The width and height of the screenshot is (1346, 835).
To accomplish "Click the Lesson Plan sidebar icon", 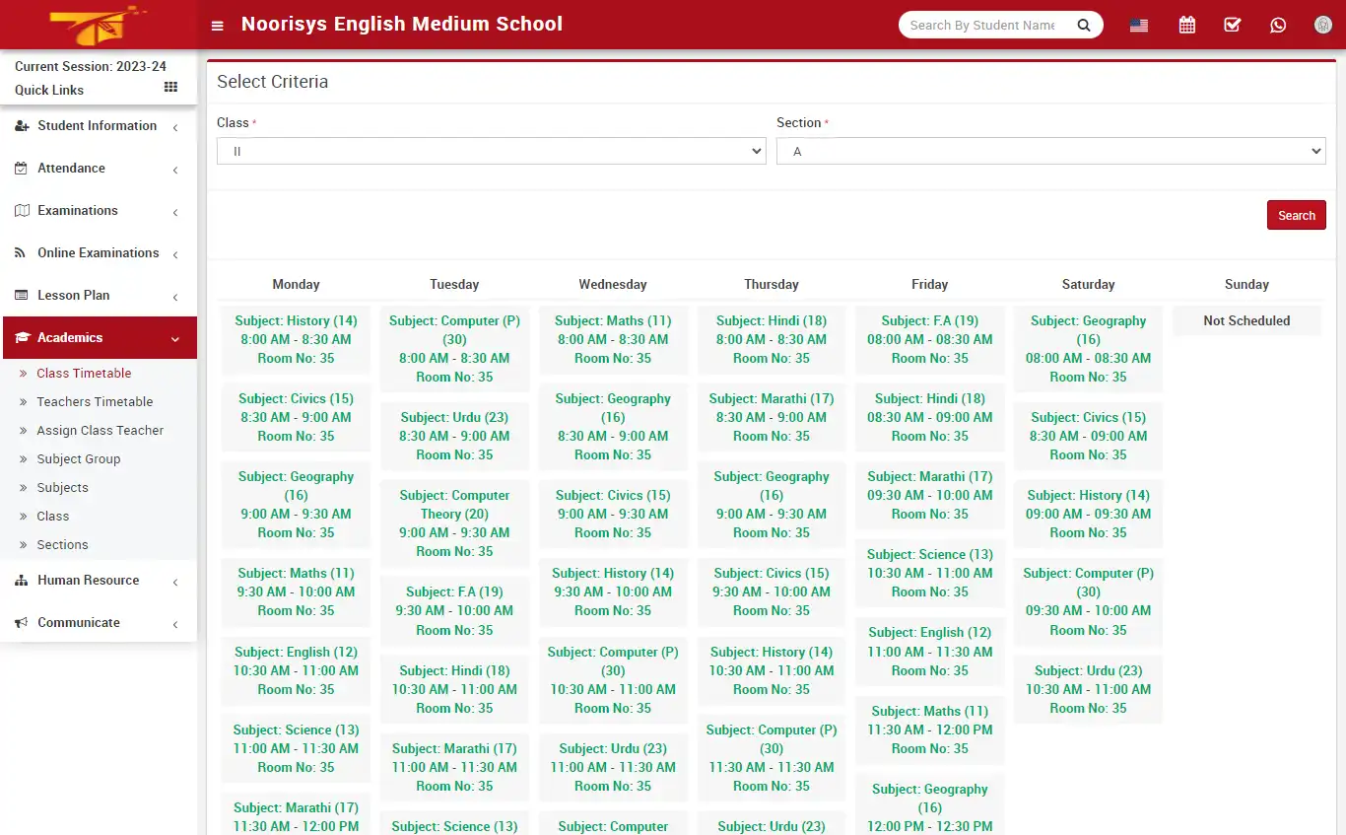I will (21, 295).
